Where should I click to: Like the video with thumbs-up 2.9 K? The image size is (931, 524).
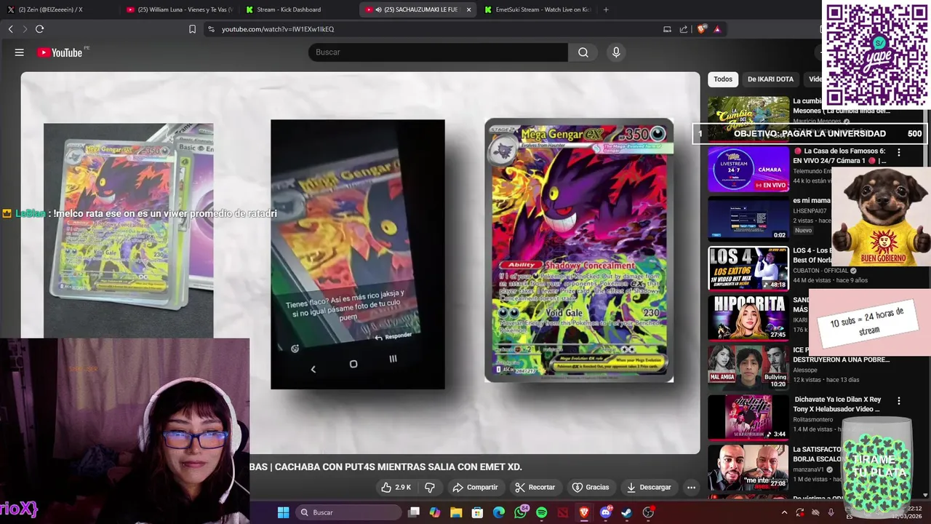pyautogui.click(x=397, y=487)
